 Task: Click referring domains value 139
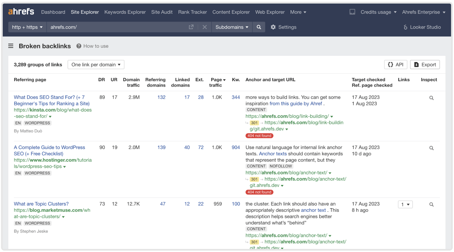(x=161, y=148)
